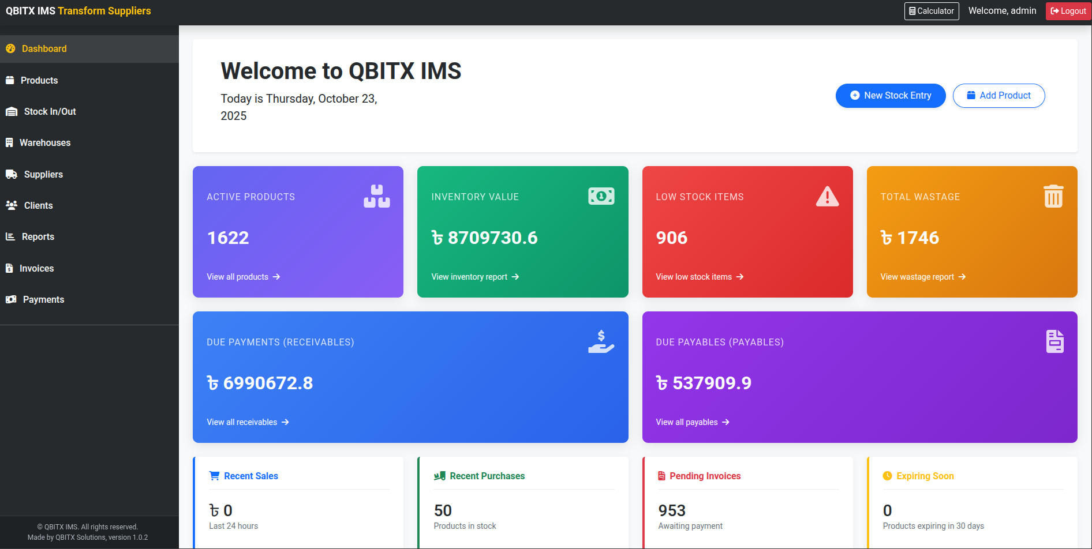This screenshot has width=1092, height=549.
Task: Click the Invoices sidebar icon
Action: pos(10,268)
